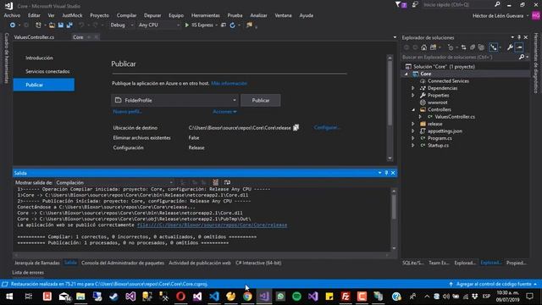Collapse the Core project node

(x=406, y=74)
